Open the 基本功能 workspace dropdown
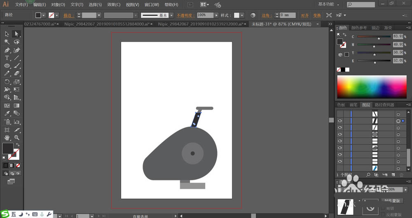Viewport: 412px width, 218px height. click(x=328, y=5)
